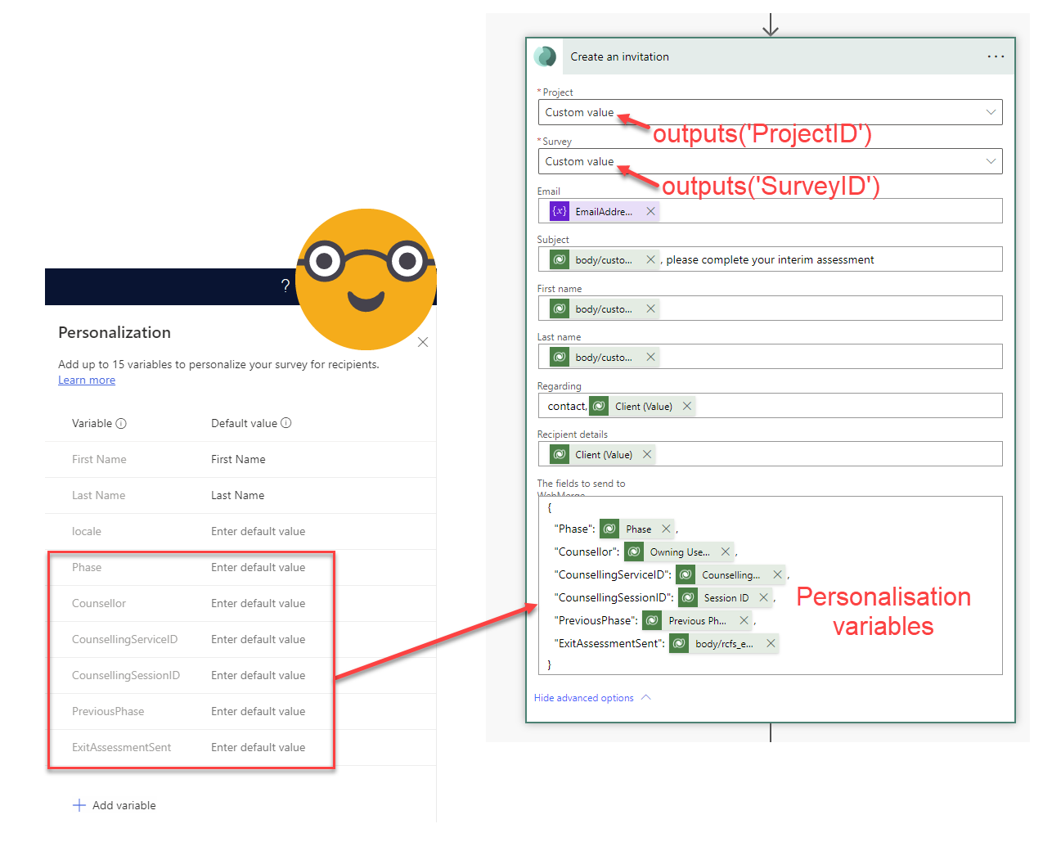Click the question mark help icon
The image size is (1052, 842).
(x=285, y=286)
